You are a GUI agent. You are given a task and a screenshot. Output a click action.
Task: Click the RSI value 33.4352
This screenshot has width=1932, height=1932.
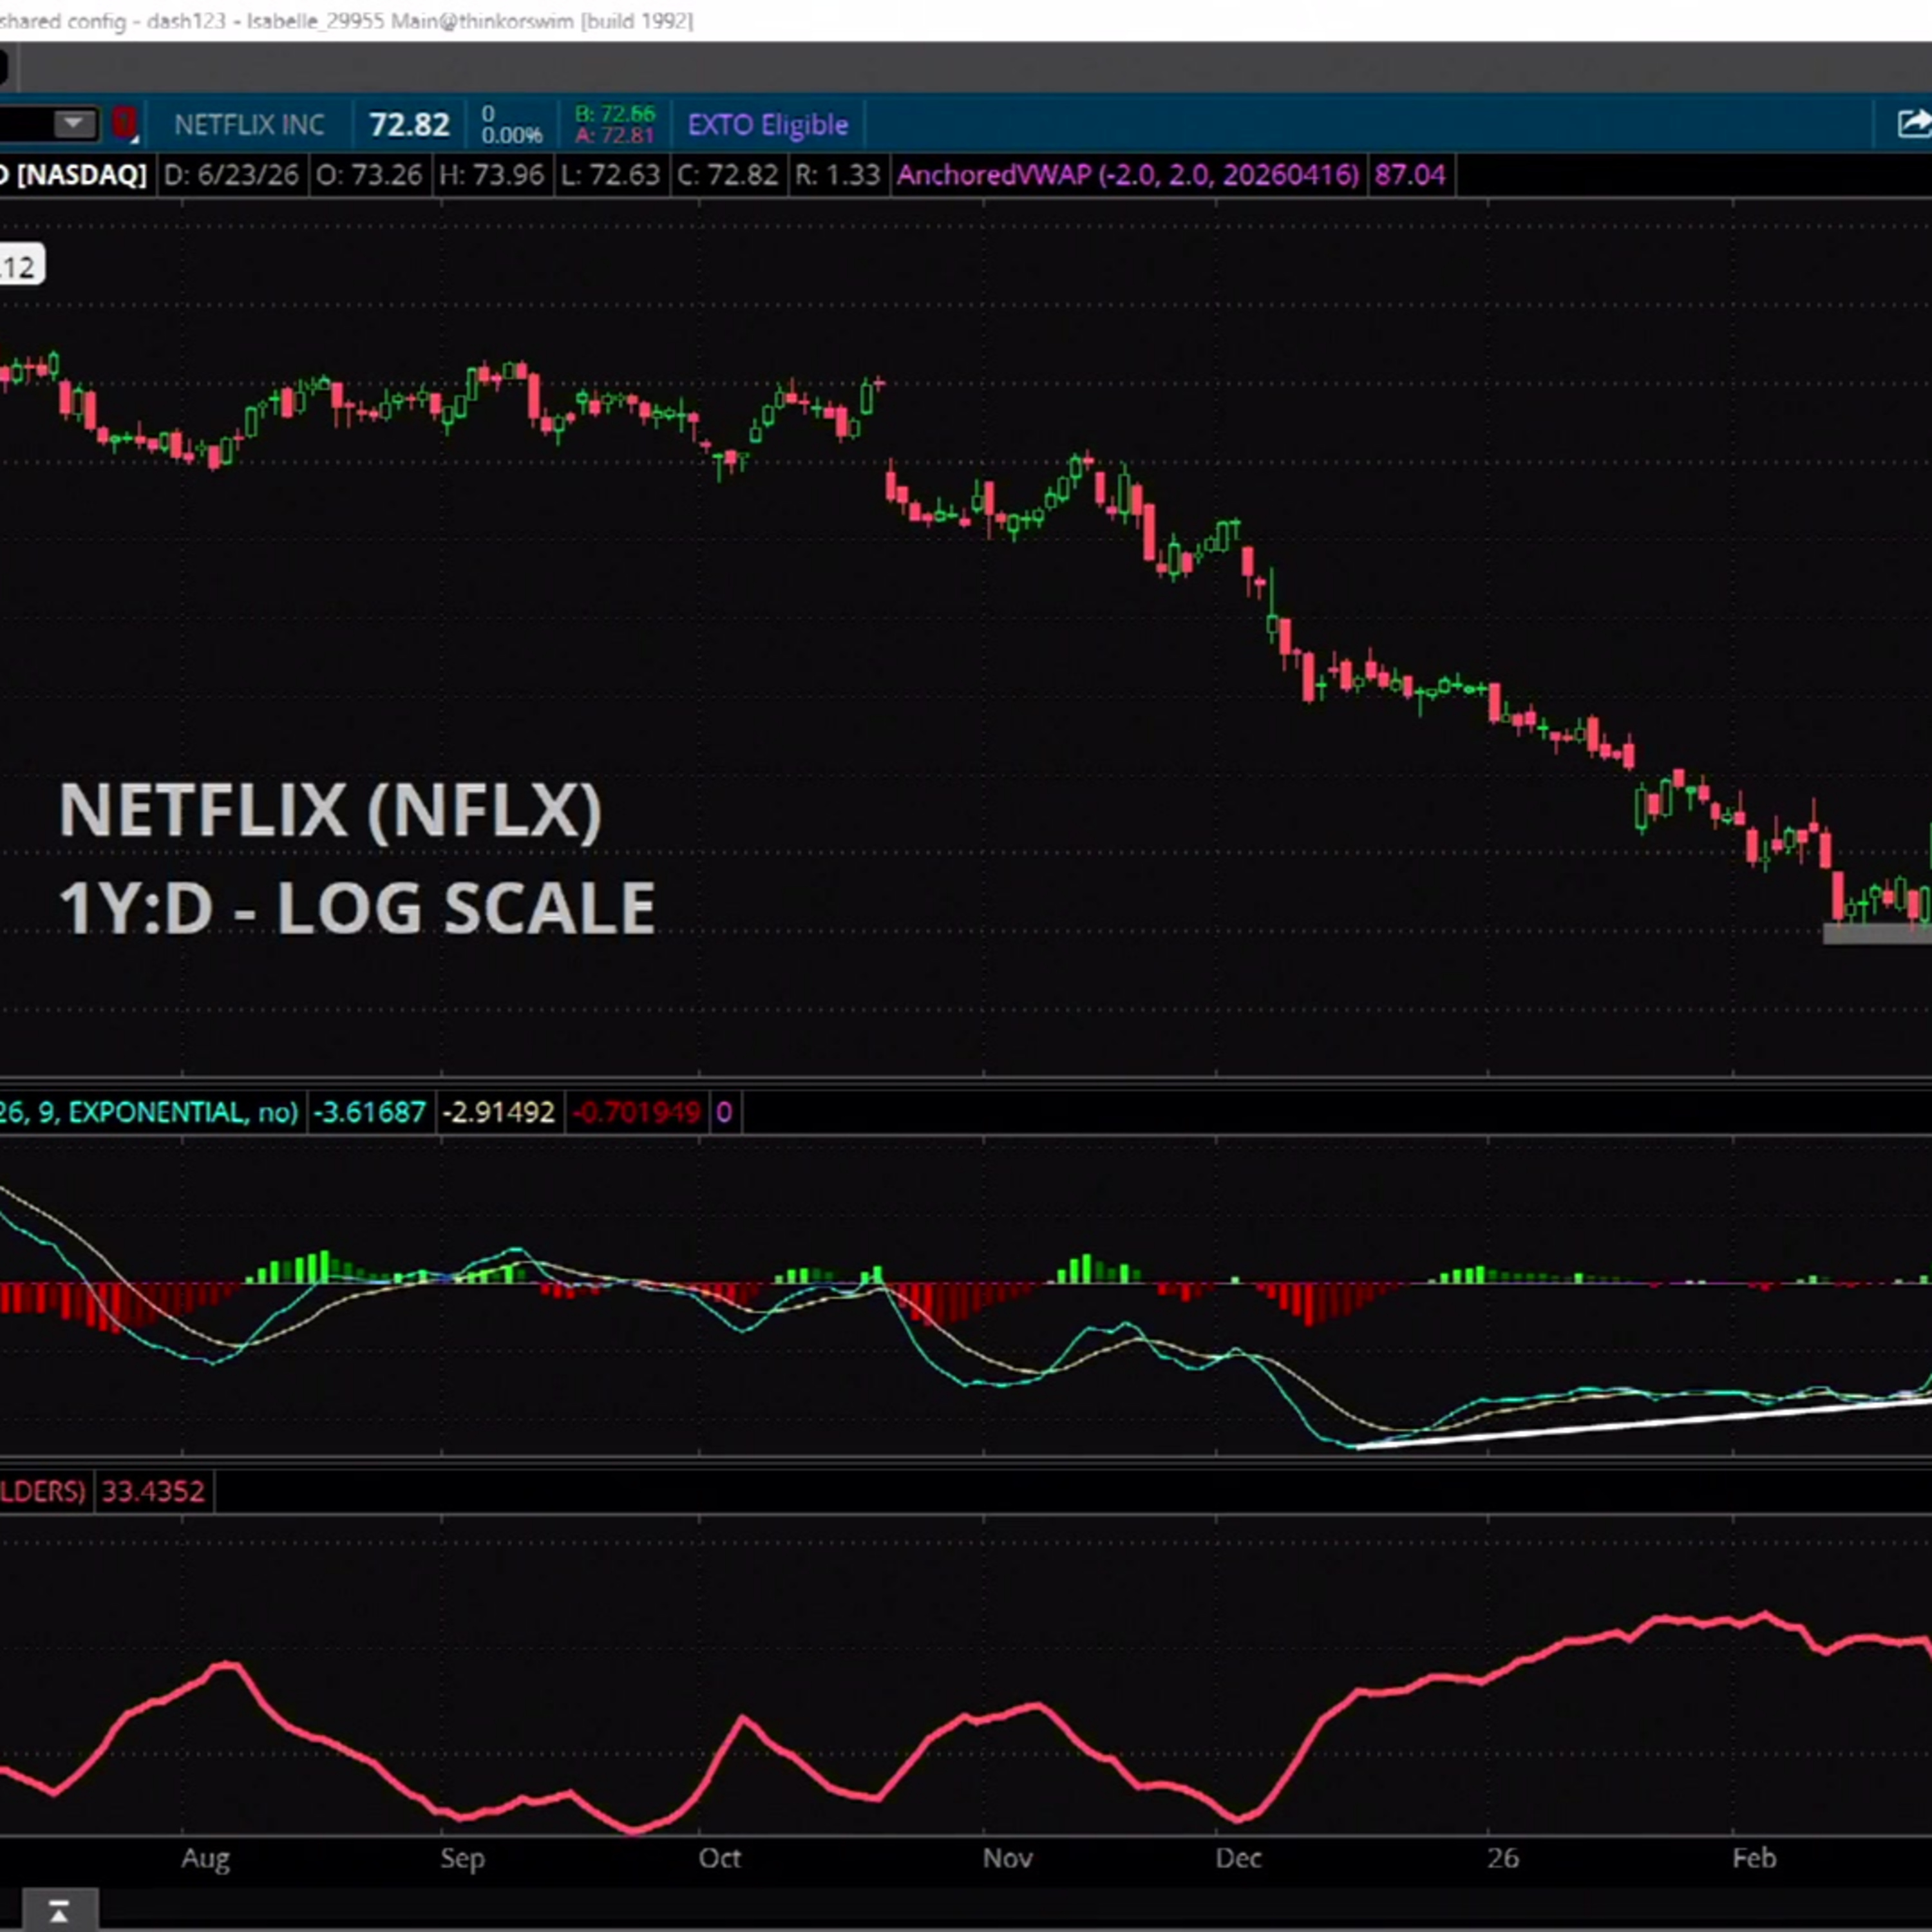click(x=153, y=1491)
